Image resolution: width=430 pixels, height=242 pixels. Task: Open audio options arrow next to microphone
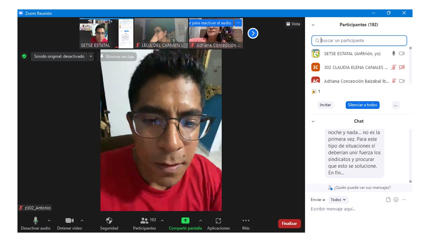pyautogui.click(x=49, y=220)
